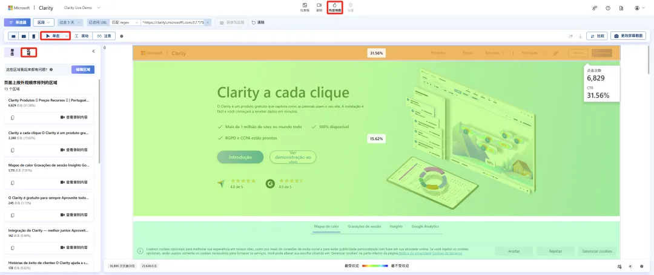
Task: Copy icon on the Integração do Clarity card
Action: click(x=13, y=248)
